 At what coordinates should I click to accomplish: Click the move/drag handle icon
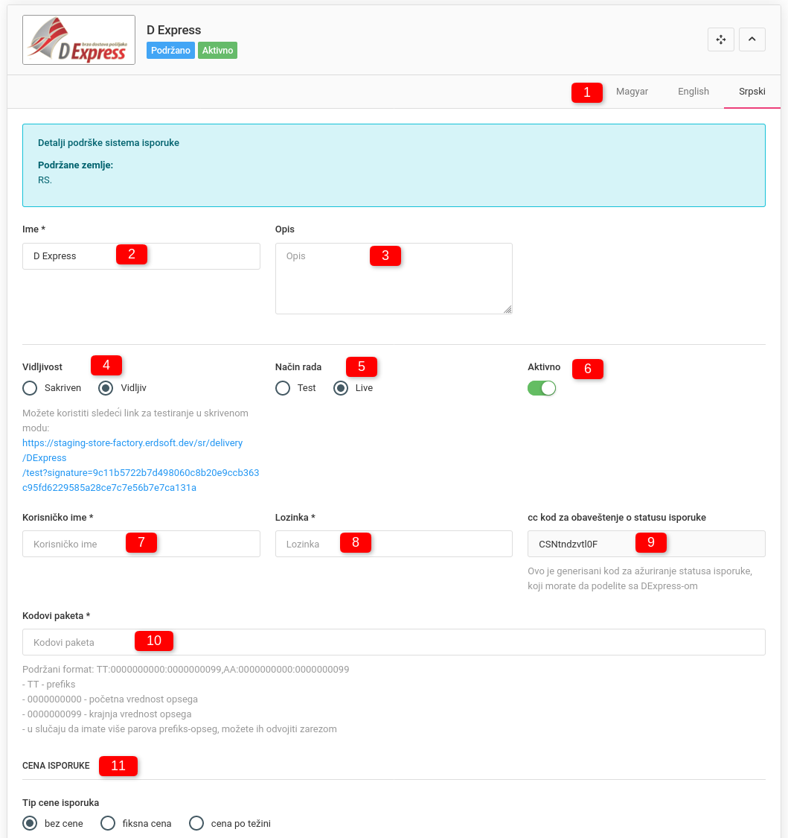(720, 39)
